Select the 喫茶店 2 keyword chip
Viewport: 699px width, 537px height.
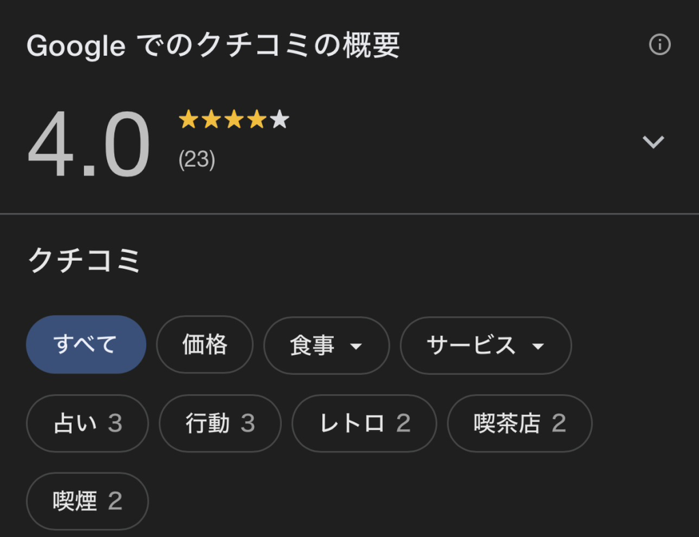[x=519, y=423]
